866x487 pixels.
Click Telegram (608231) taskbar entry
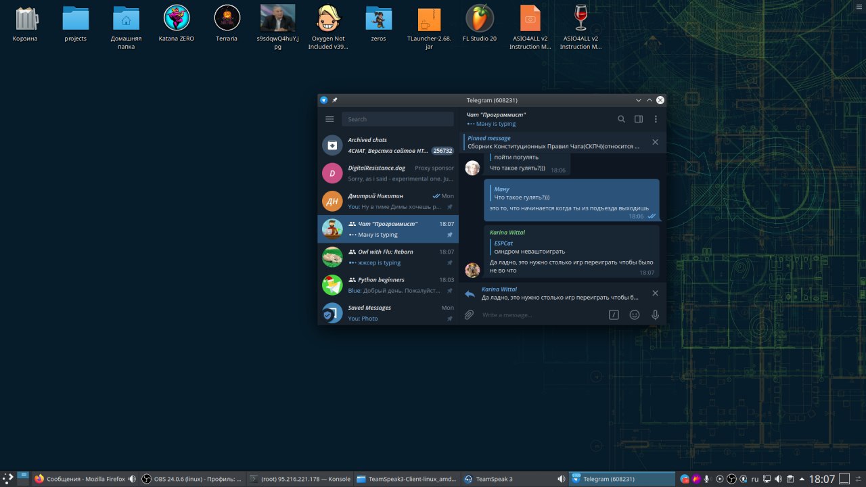tap(622, 479)
